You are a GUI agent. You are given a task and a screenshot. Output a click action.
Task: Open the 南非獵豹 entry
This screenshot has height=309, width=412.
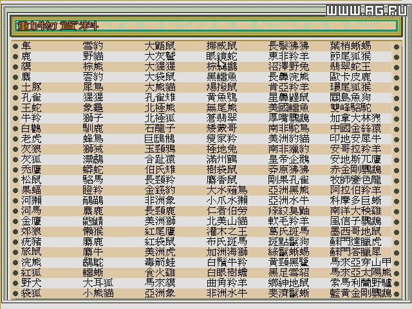tap(288, 149)
